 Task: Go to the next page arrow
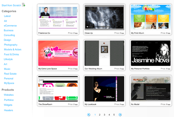tap(120, 115)
